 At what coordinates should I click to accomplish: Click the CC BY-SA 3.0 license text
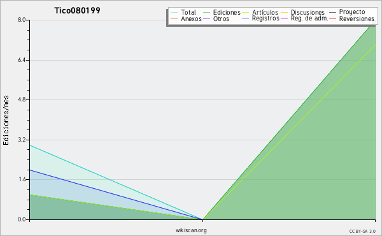(x=362, y=232)
